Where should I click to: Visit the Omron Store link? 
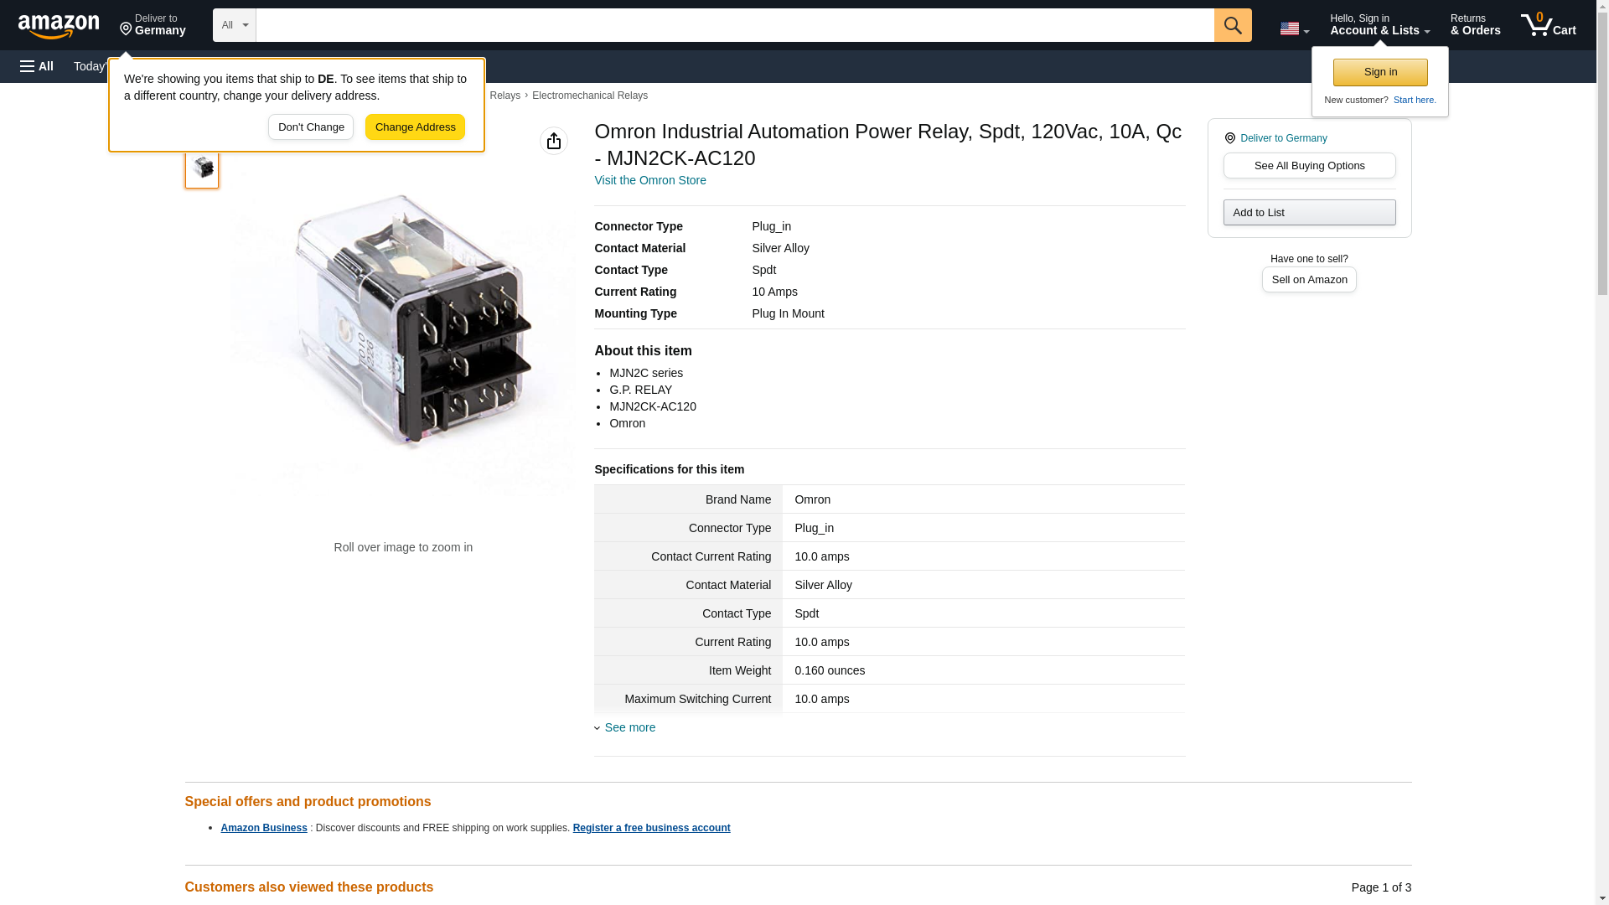(649, 180)
